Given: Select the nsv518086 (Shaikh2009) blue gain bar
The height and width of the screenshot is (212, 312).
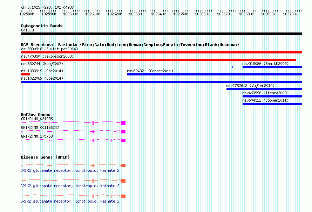Looking at the screenshot, I should point(272,67).
